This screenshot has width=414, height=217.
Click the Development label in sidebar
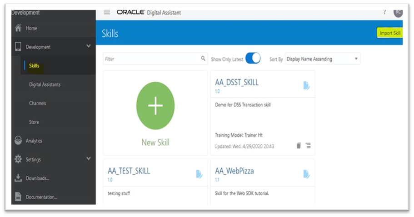[x=38, y=47]
